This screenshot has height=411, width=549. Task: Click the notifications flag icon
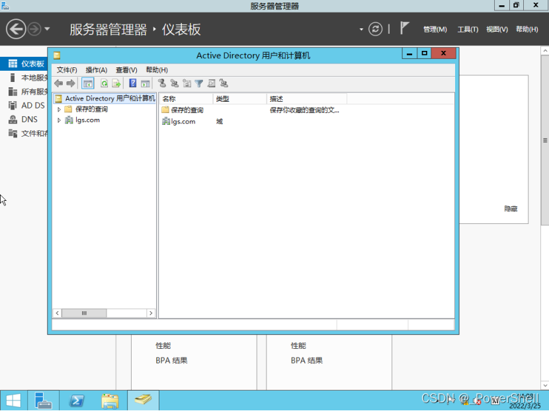pos(404,28)
